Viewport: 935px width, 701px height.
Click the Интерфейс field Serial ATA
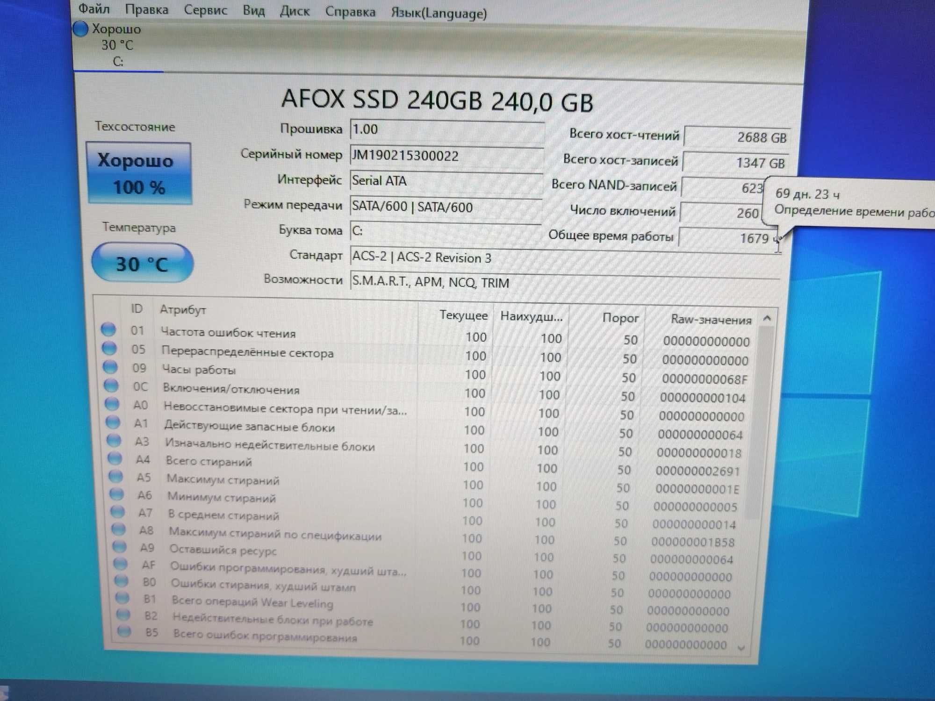(x=446, y=181)
